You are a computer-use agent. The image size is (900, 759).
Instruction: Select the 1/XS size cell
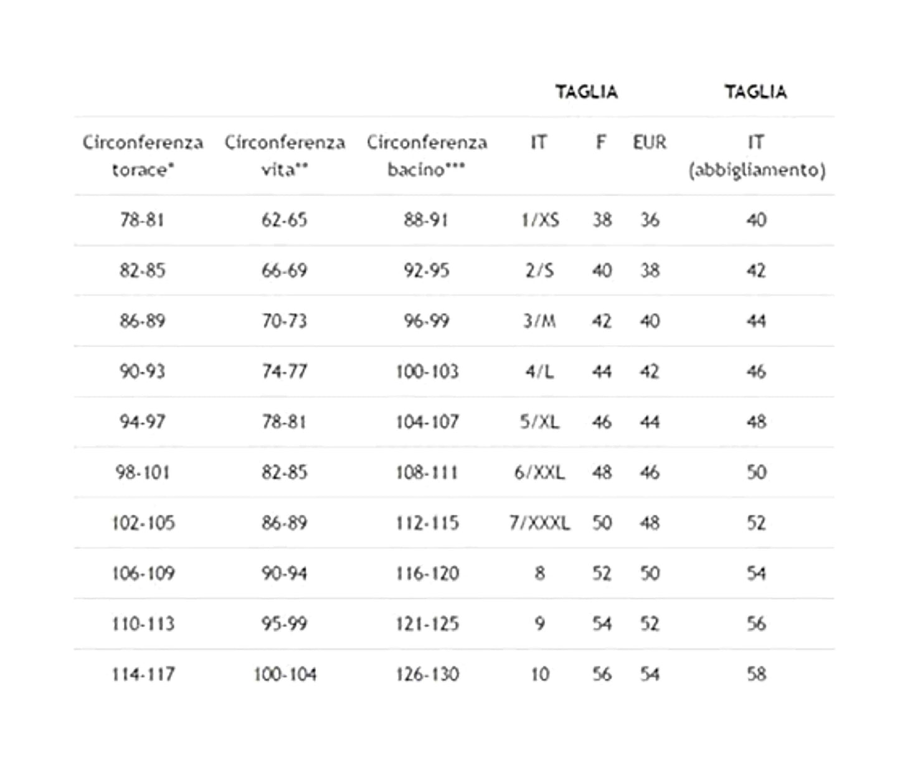pos(540,220)
